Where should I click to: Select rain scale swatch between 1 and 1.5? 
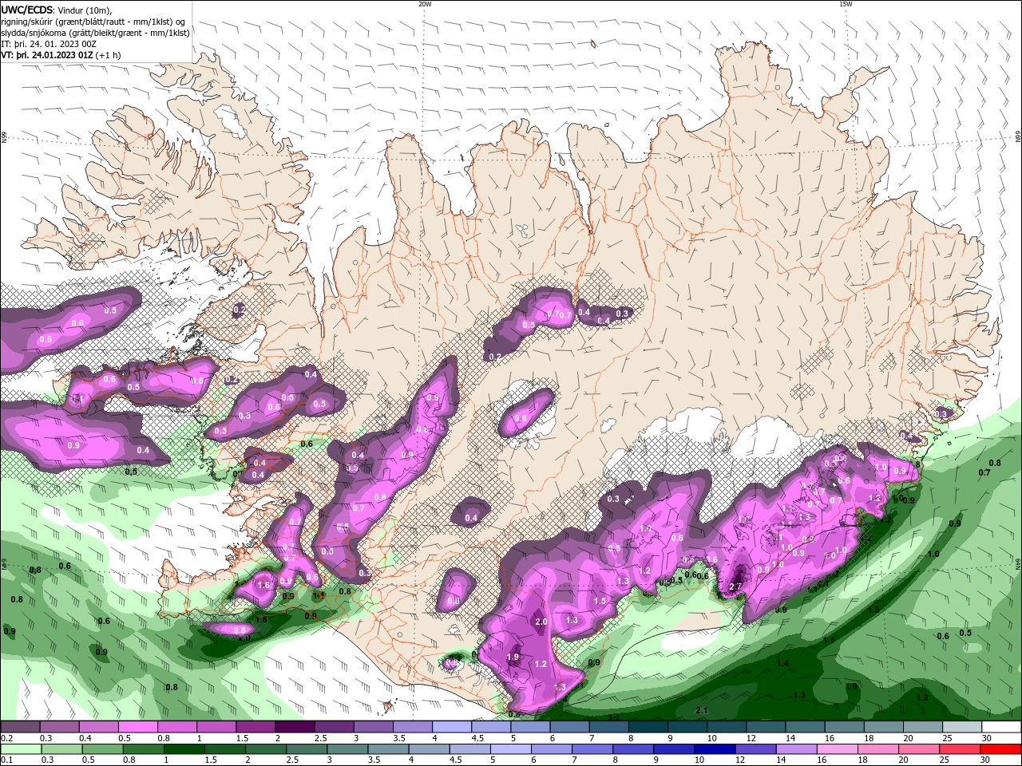pyautogui.click(x=184, y=749)
